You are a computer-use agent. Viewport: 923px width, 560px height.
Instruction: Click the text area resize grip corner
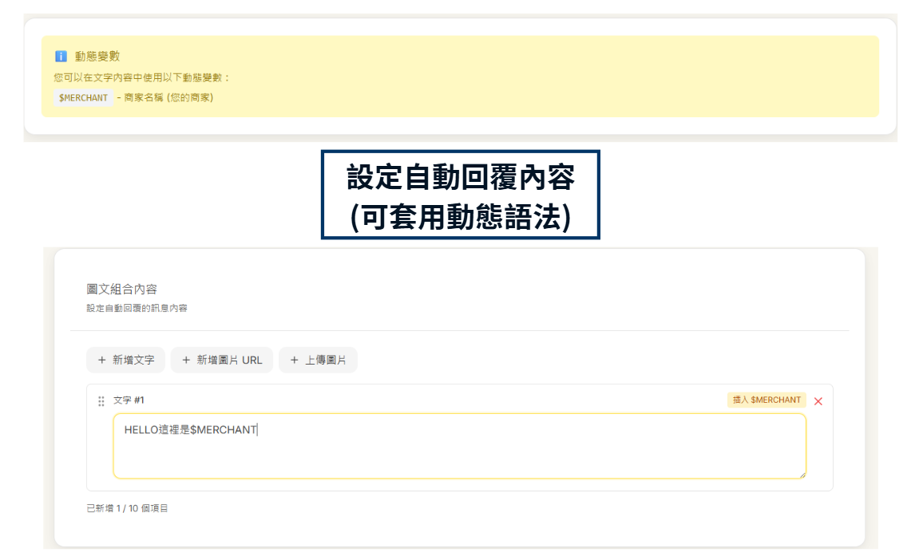coord(801,474)
